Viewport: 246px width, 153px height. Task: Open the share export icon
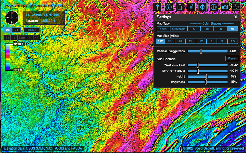(x=179, y=7)
